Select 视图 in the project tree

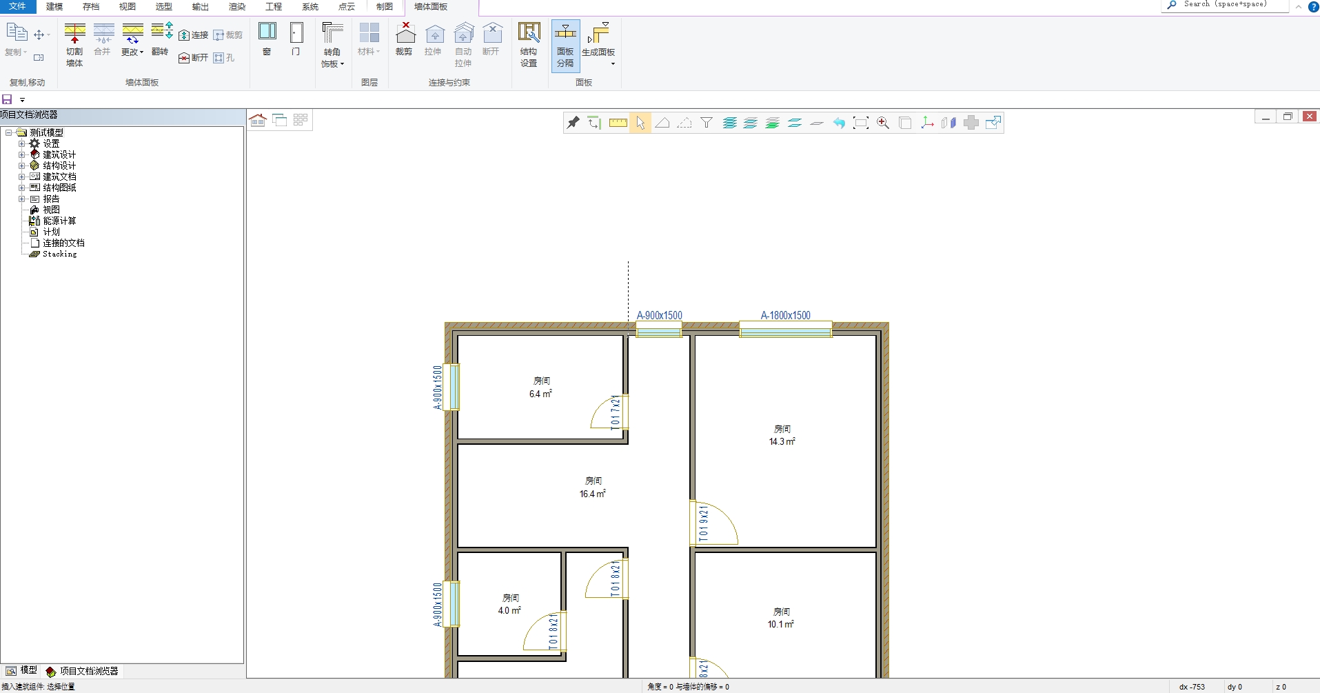(x=51, y=210)
